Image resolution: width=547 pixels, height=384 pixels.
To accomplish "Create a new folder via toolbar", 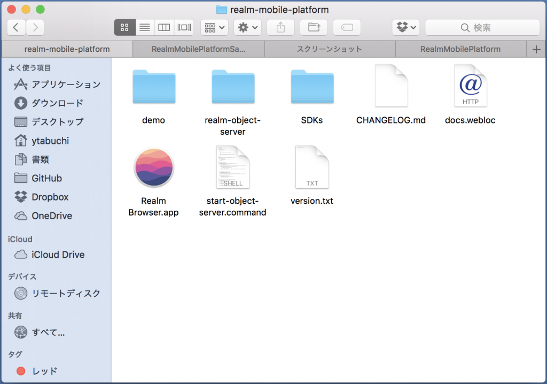I will [314, 27].
